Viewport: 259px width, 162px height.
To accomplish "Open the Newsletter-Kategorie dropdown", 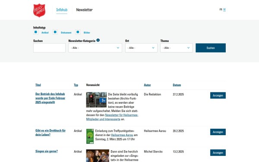I will pyautogui.click(x=95, y=48).
